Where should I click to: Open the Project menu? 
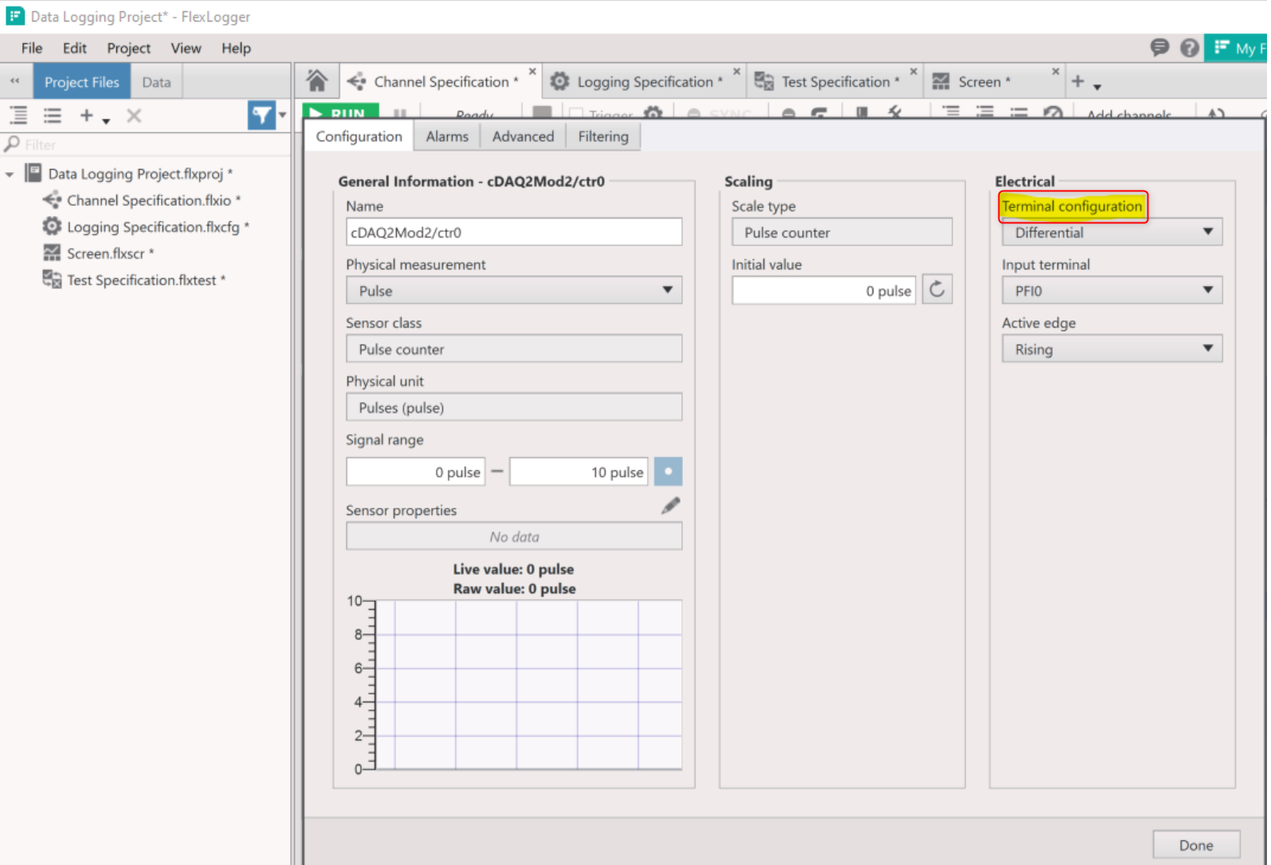[128, 48]
